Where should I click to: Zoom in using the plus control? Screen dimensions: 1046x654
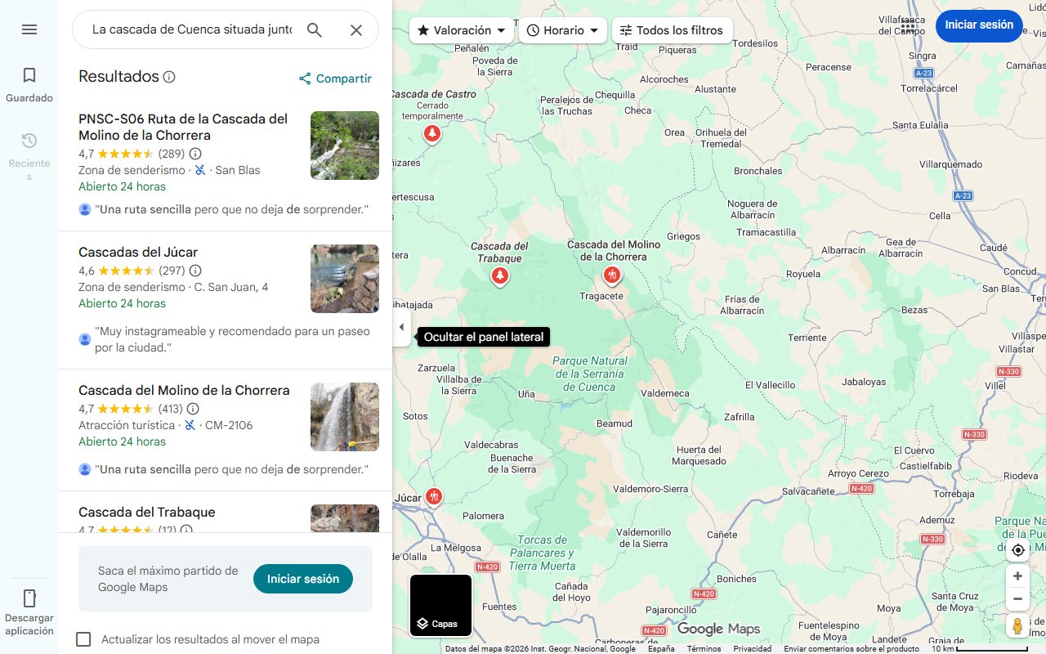[x=1017, y=576]
